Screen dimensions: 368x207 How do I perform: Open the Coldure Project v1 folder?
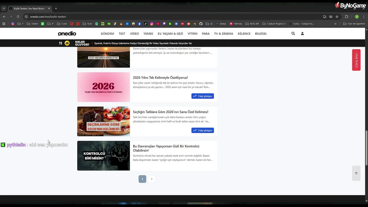pos(274,24)
